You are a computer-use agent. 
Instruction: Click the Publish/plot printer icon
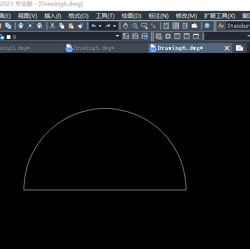pos(40,26)
